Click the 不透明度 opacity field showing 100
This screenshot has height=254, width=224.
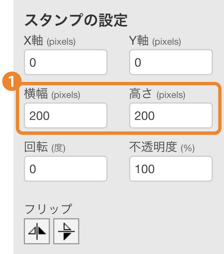click(x=171, y=169)
